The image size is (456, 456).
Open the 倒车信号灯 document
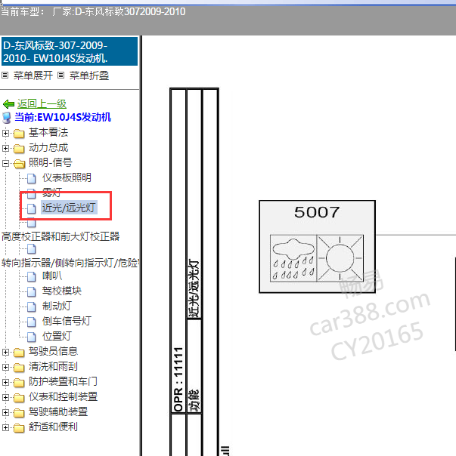click(67, 321)
